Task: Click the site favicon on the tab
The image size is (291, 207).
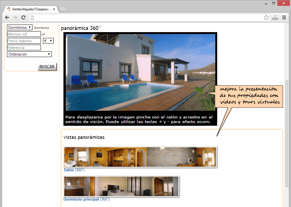Action: pos(9,9)
